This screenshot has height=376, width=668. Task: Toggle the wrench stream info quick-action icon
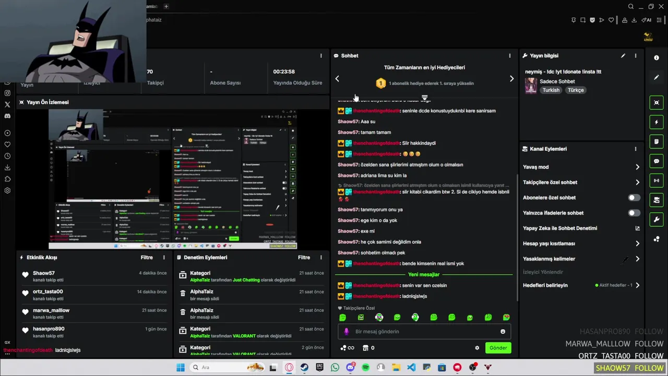click(657, 219)
